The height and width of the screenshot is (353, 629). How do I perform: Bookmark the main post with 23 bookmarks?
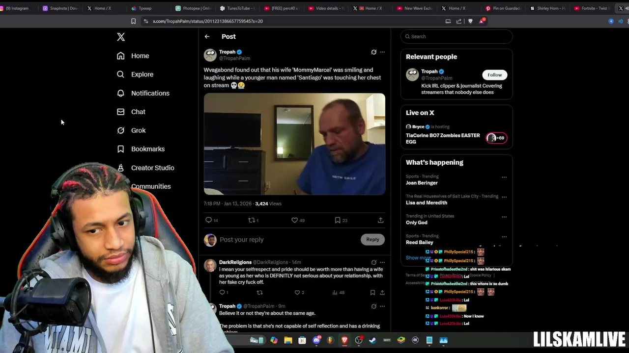pyautogui.click(x=338, y=220)
